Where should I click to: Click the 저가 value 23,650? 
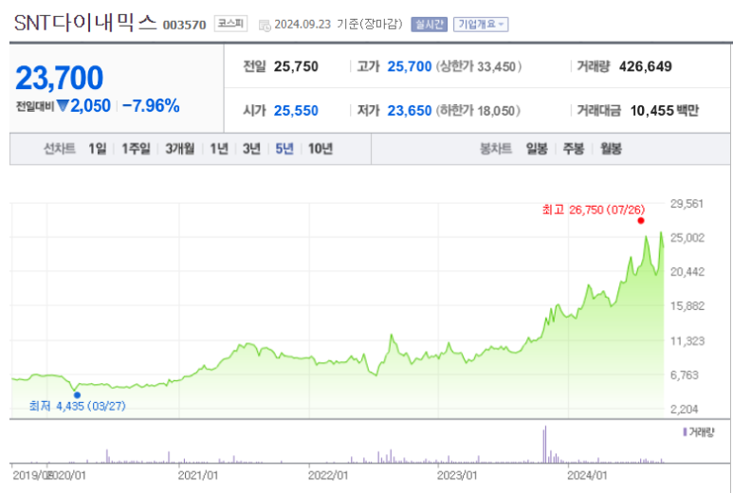(410, 111)
